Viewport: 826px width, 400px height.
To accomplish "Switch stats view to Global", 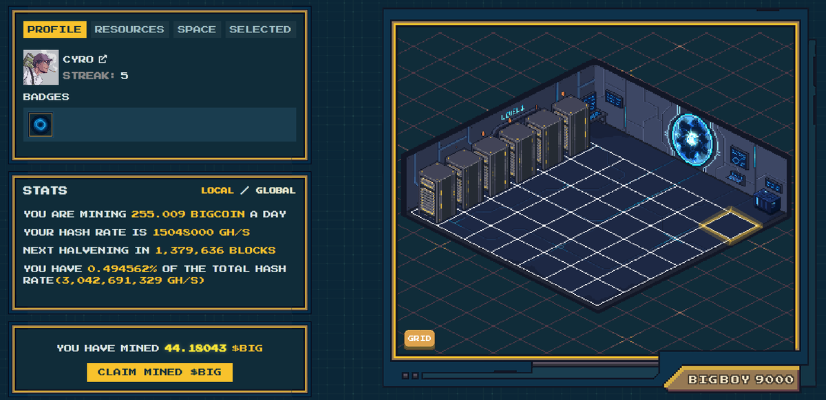I will (x=275, y=190).
